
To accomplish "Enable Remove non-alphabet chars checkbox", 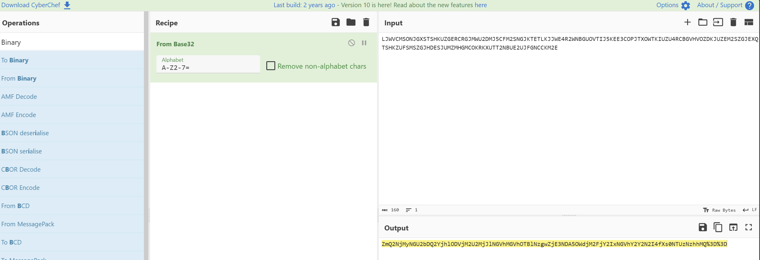I will point(271,66).
